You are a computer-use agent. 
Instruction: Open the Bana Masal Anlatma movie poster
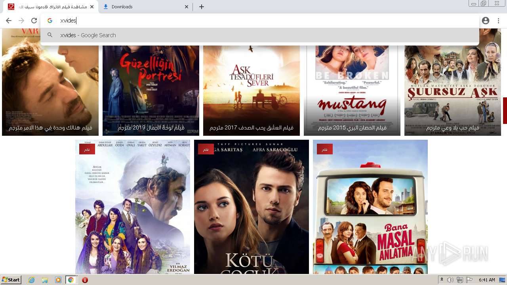point(370,207)
